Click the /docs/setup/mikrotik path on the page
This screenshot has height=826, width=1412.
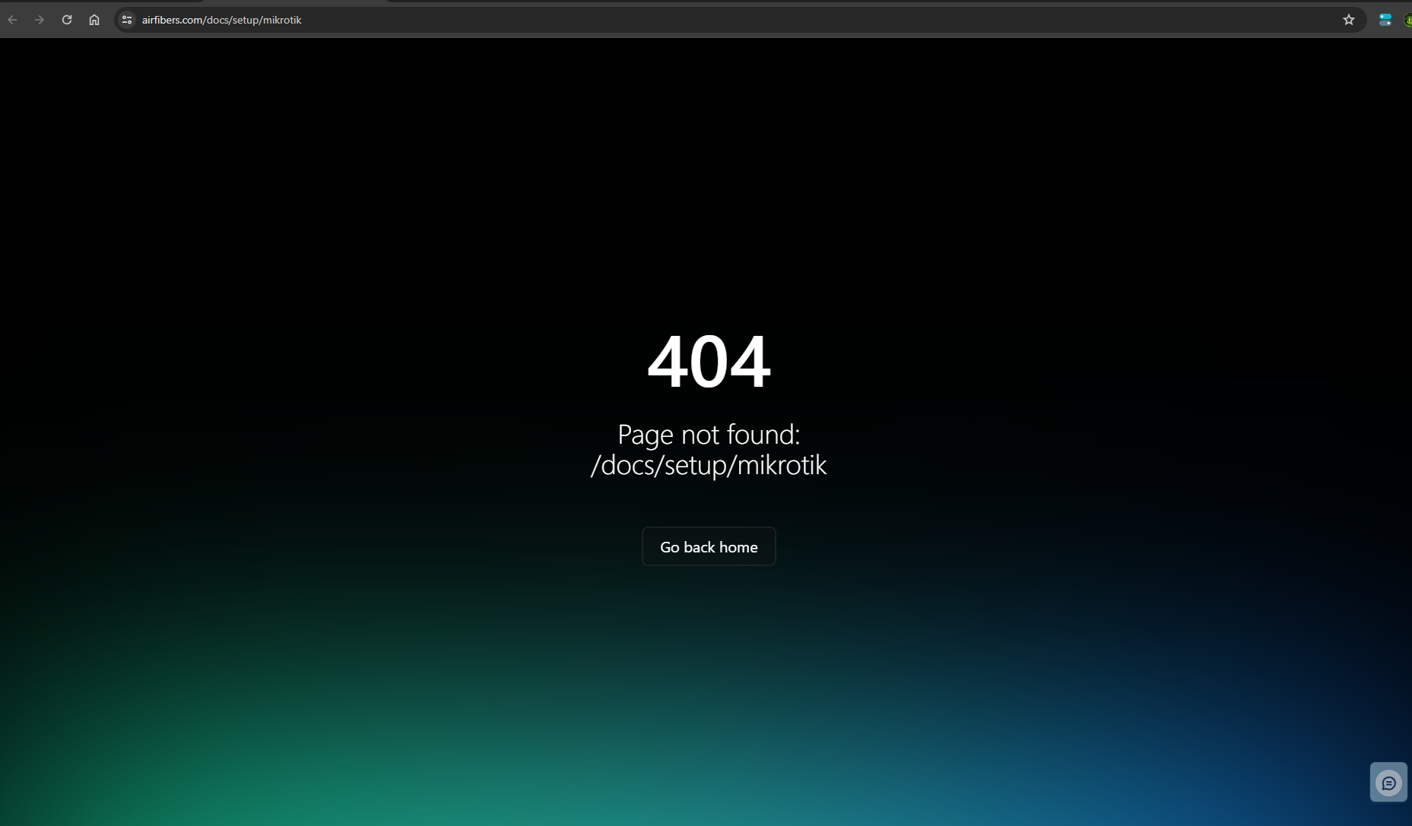(x=709, y=465)
